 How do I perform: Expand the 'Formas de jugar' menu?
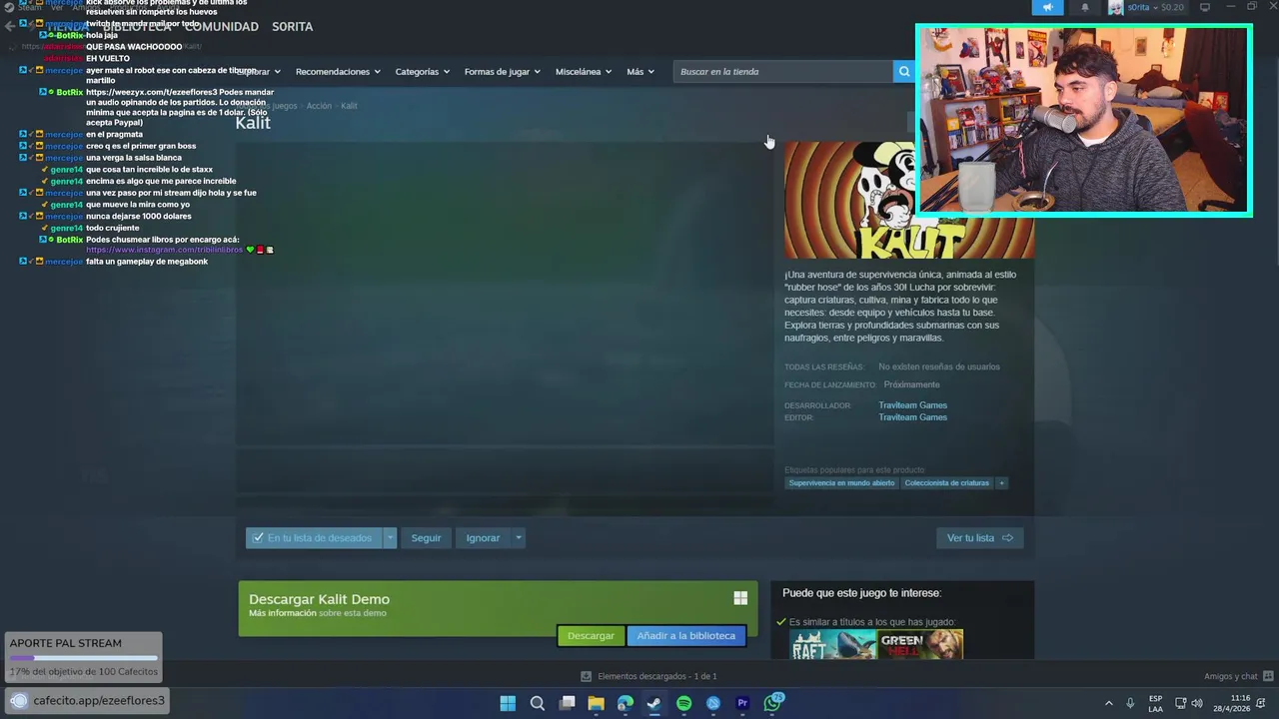point(502,72)
